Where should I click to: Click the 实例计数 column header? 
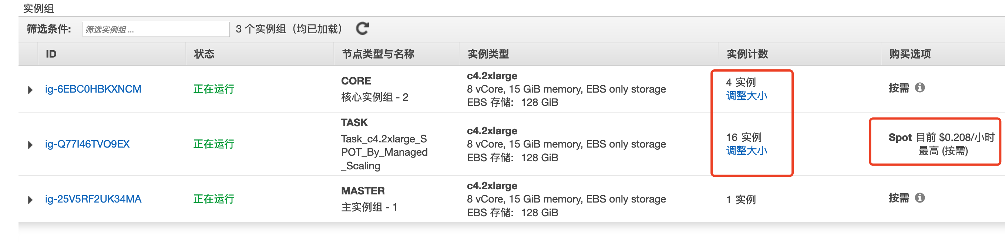point(747,54)
